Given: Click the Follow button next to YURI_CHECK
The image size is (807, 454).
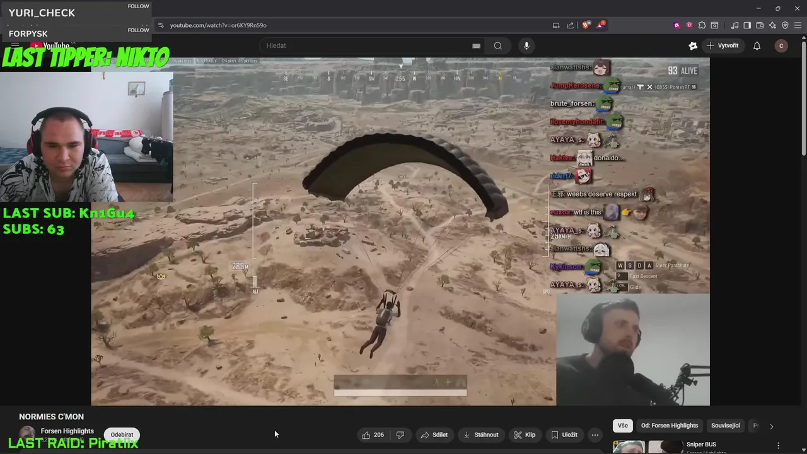Looking at the screenshot, I should coord(139,6).
